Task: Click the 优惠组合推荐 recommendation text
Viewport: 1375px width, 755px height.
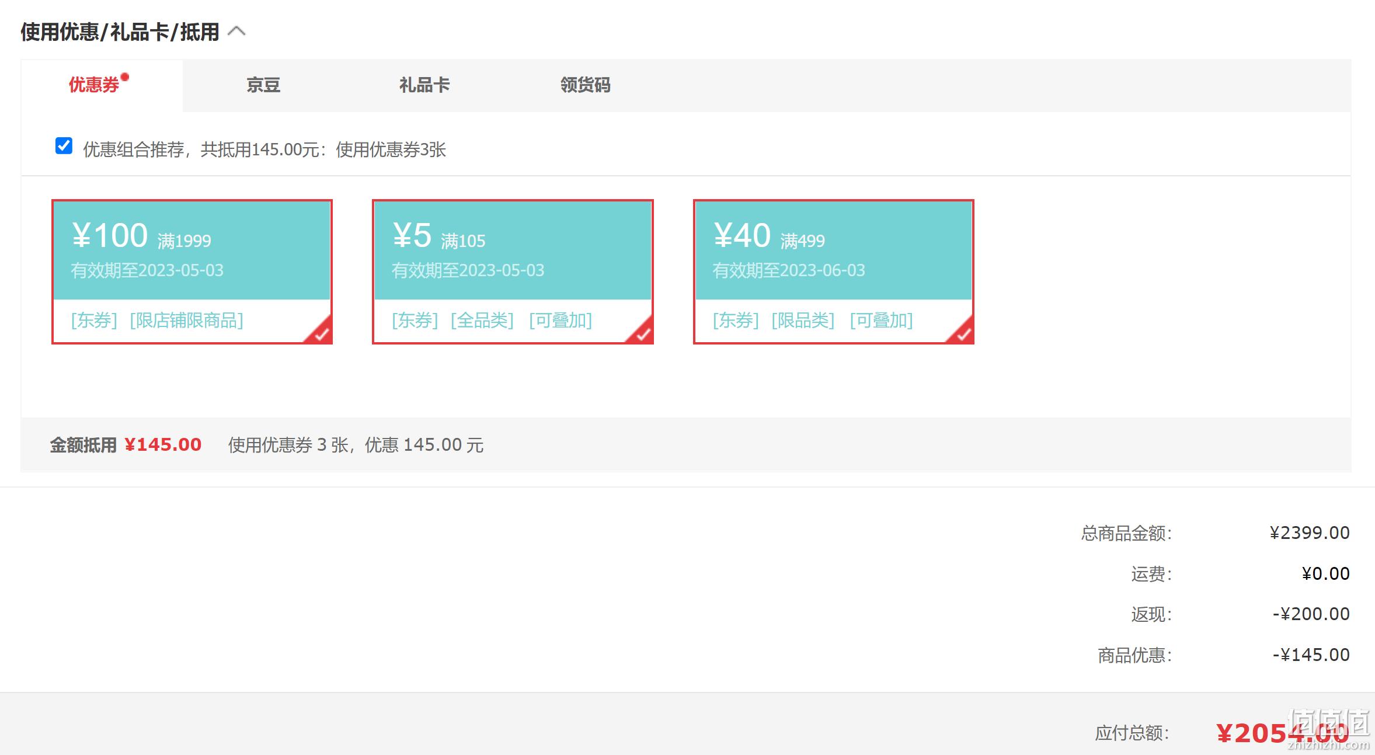Action: pos(264,149)
